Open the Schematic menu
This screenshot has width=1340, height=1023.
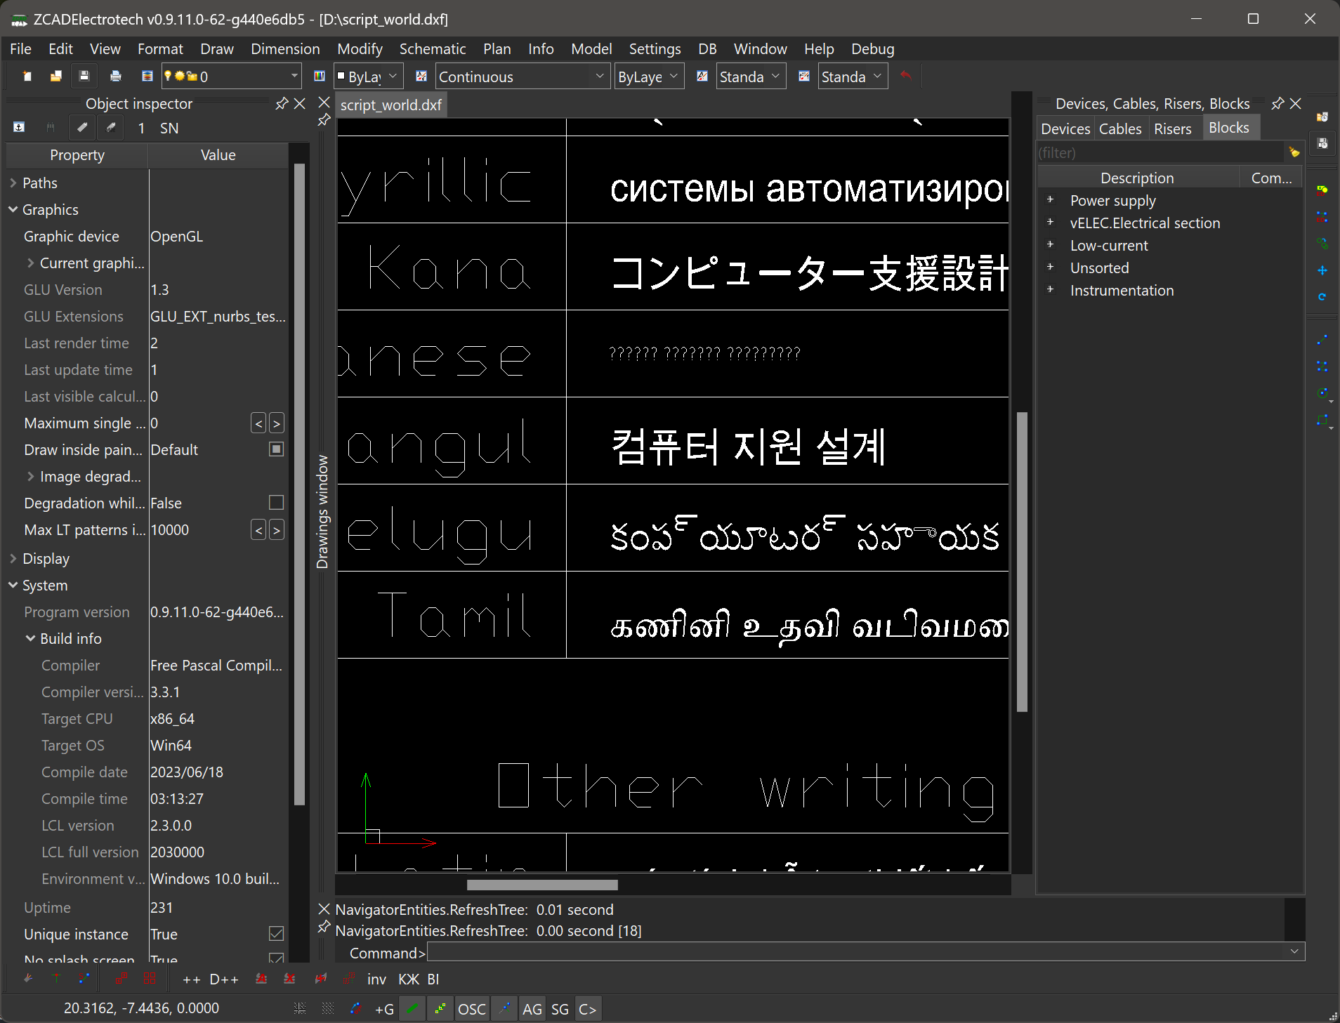(x=433, y=48)
